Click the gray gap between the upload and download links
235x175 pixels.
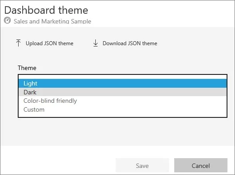[83, 43]
